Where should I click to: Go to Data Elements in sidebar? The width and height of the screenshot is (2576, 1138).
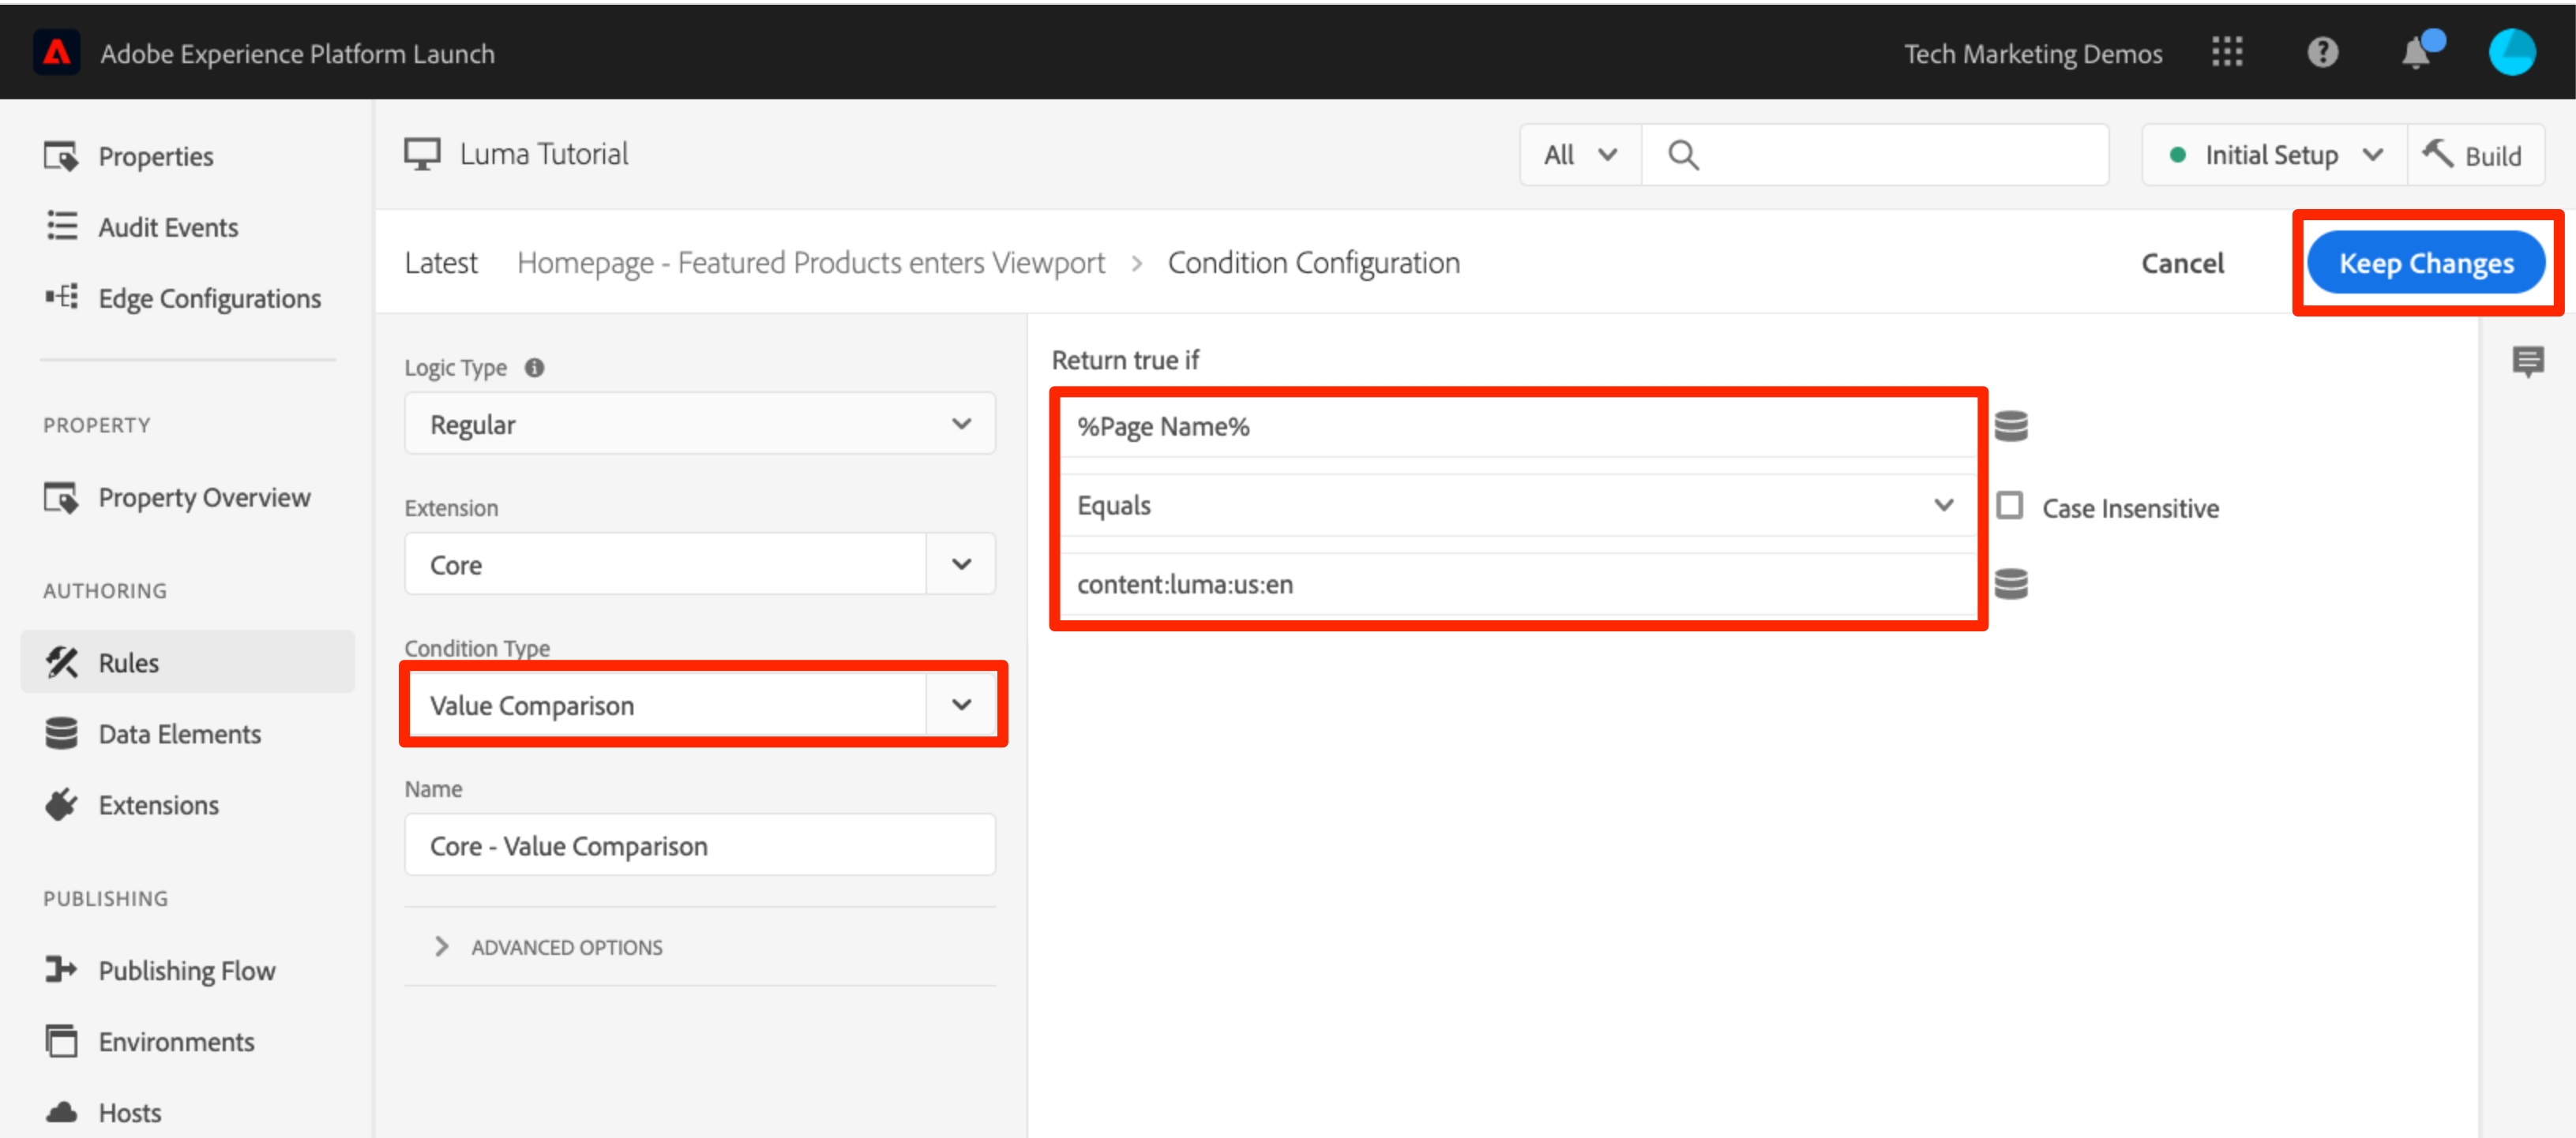(x=179, y=735)
